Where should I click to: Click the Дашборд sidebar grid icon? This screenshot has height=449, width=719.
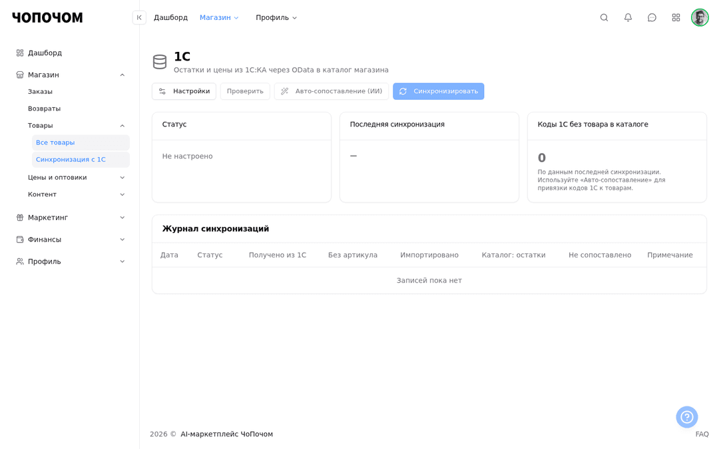pyautogui.click(x=20, y=53)
